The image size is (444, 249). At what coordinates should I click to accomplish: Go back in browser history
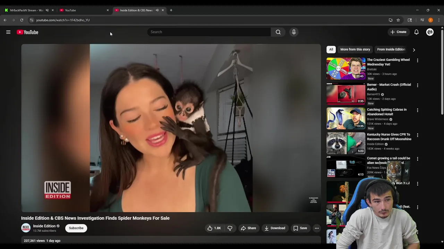click(x=5, y=20)
